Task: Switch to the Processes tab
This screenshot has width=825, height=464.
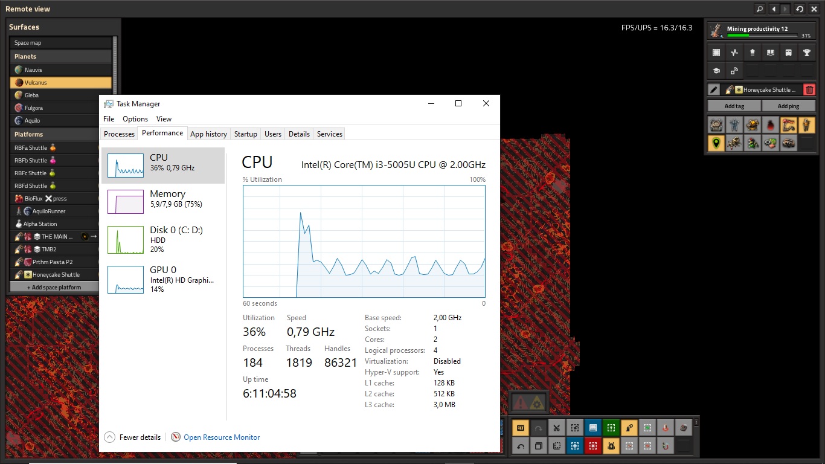Action: 120,134
